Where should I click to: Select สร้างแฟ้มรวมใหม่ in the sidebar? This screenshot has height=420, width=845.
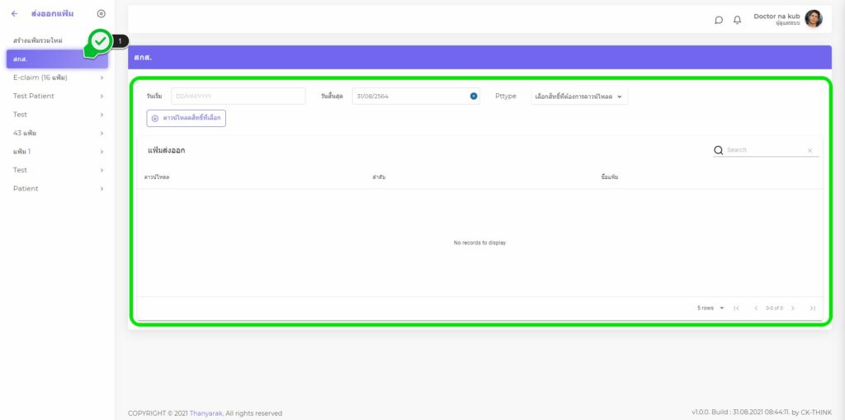click(x=38, y=40)
